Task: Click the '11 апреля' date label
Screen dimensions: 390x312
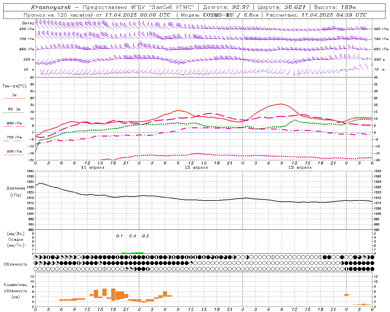Action: [93, 168]
